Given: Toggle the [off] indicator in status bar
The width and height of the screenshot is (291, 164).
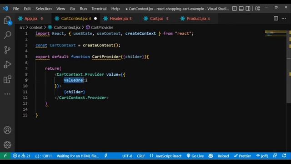Looking at the screenshot, I should (x=262, y=156).
